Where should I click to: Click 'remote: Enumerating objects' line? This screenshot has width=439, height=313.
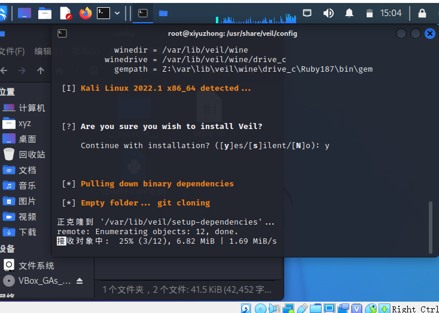148,232
